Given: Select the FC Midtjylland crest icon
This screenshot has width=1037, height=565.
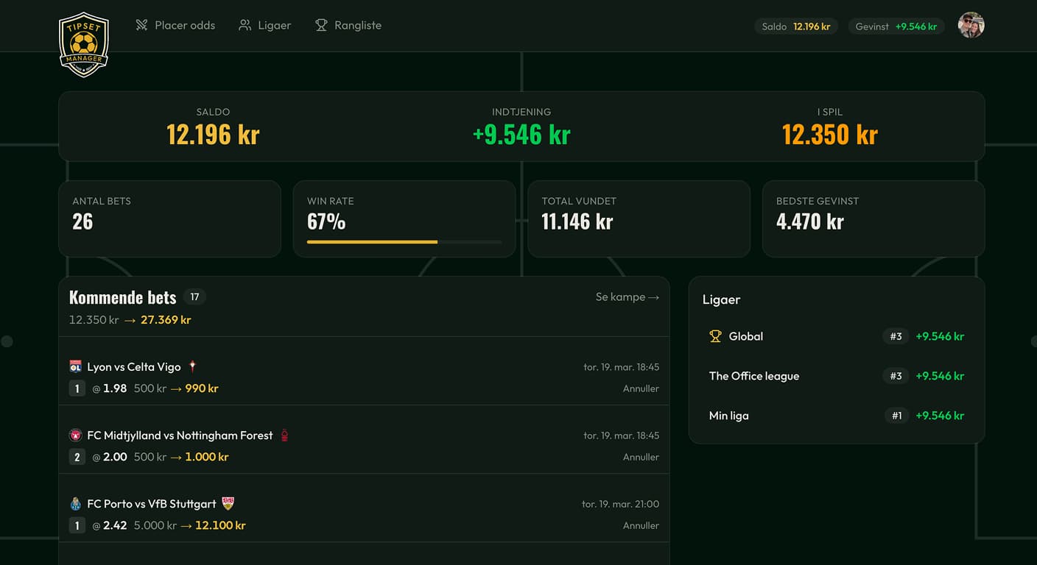Looking at the screenshot, I should [x=77, y=434].
